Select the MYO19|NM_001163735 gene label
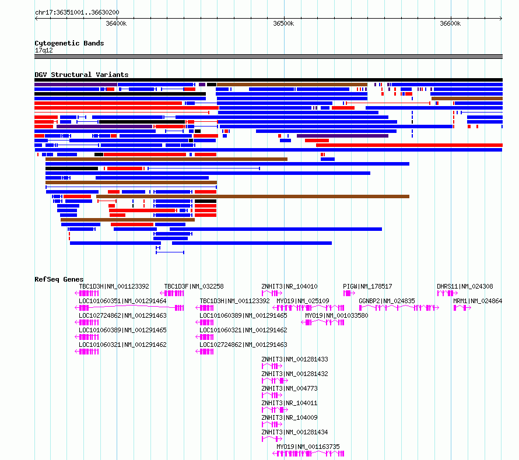The width and height of the screenshot is (519, 460). (308, 447)
